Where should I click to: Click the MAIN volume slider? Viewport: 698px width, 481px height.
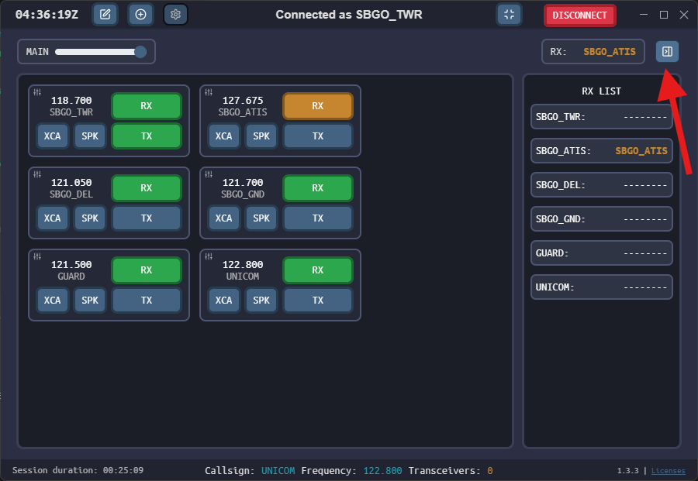tap(98, 52)
